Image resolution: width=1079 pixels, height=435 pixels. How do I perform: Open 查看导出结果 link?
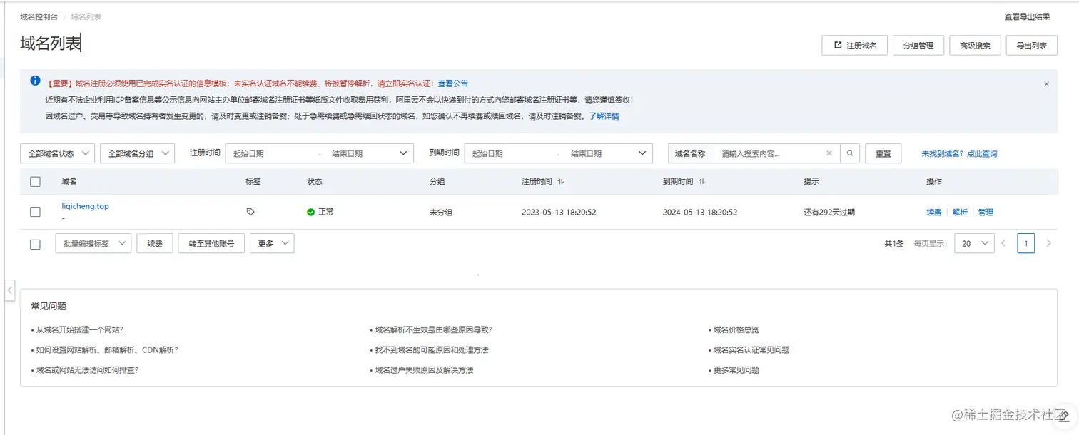(1027, 16)
